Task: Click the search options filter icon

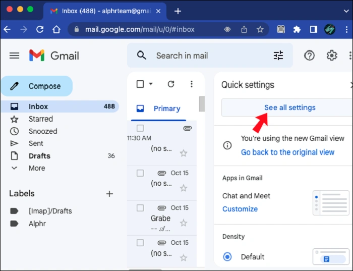Action: (x=278, y=56)
